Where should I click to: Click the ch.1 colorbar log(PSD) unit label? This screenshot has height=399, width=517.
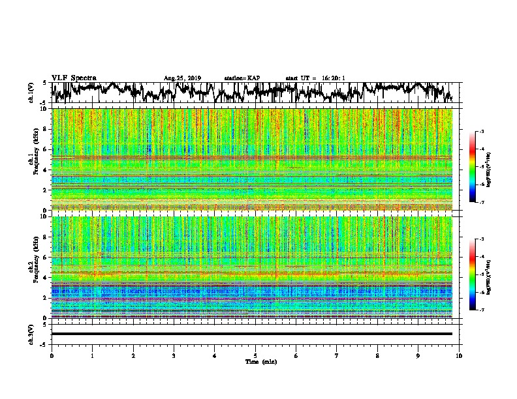click(x=489, y=170)
